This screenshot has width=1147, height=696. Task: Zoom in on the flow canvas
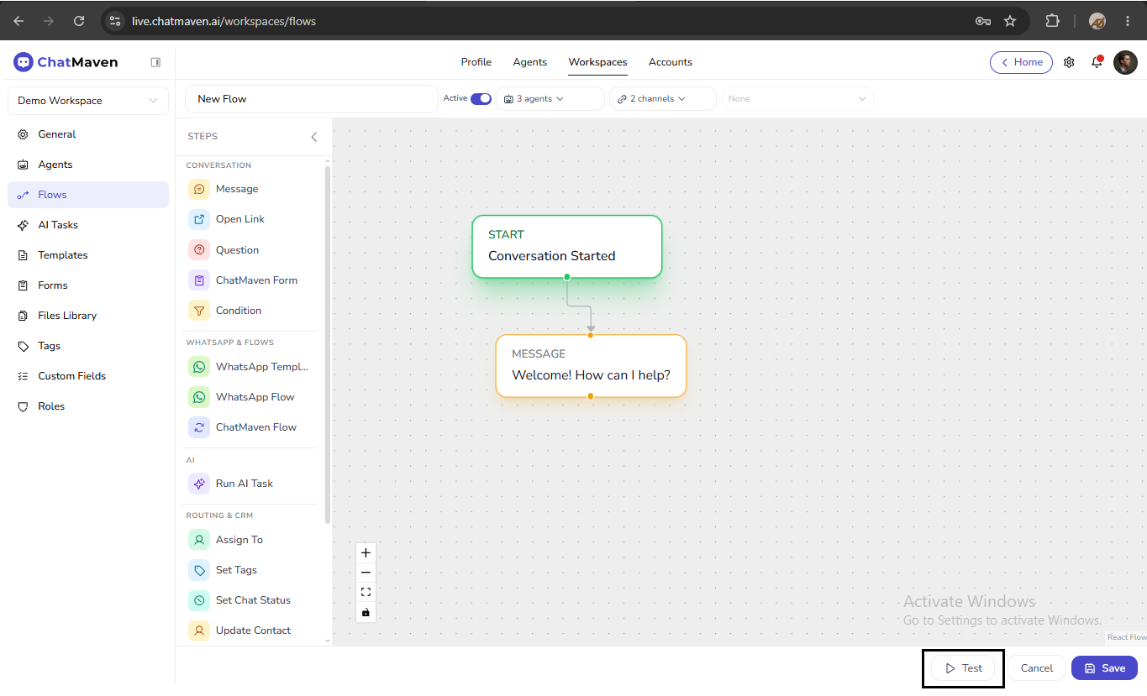pos(366,553)
